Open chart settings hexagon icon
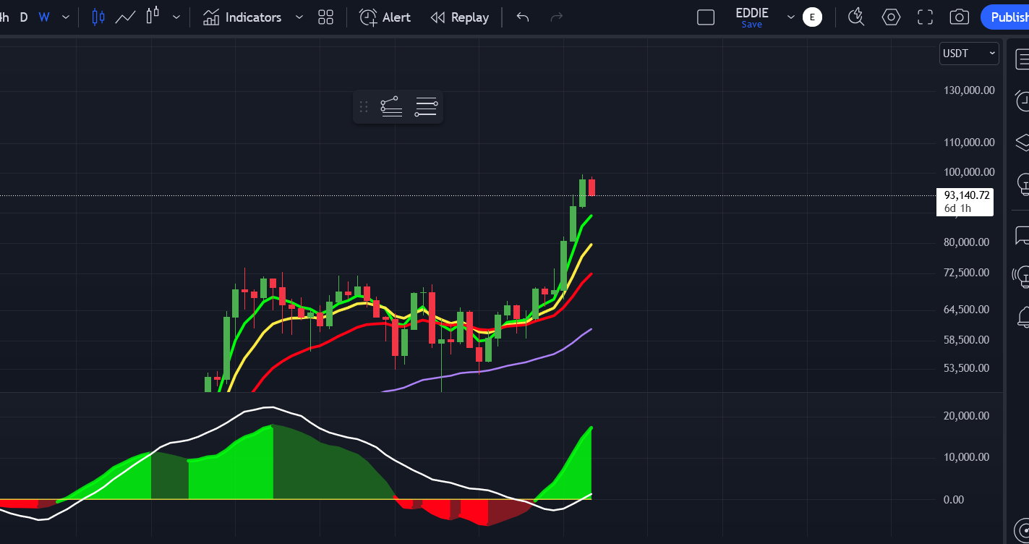The image size is (1029, 544). [891, 17]
